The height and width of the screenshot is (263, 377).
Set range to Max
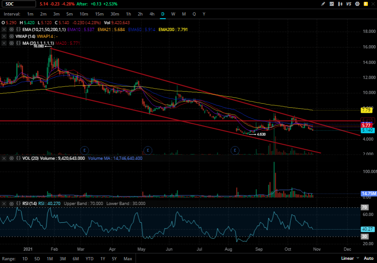[128, 259]
